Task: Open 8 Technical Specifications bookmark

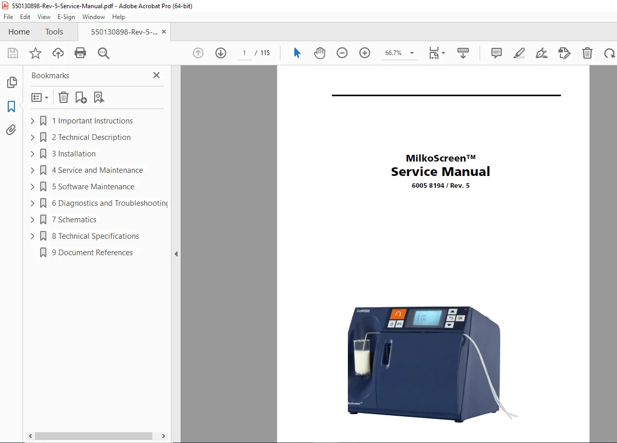Action: [95, 236]
